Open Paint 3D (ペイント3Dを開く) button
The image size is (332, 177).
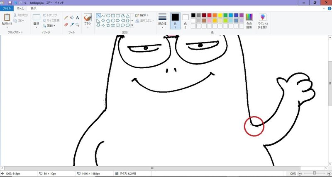pyautogui.click(x=263, y=21)
